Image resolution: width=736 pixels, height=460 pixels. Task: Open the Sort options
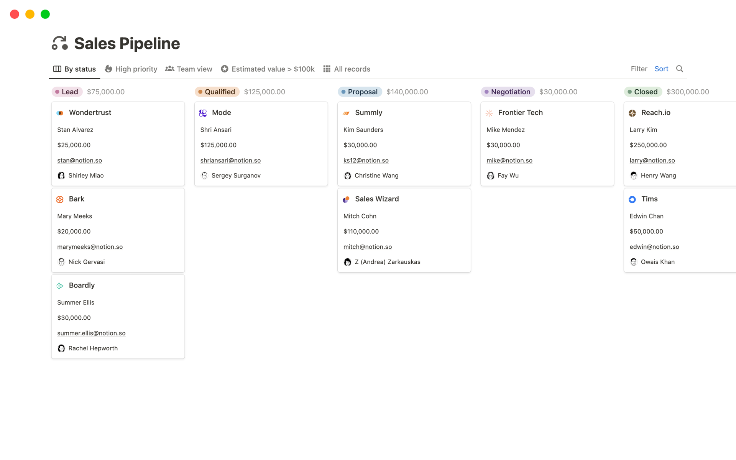[x=661, y=69]
